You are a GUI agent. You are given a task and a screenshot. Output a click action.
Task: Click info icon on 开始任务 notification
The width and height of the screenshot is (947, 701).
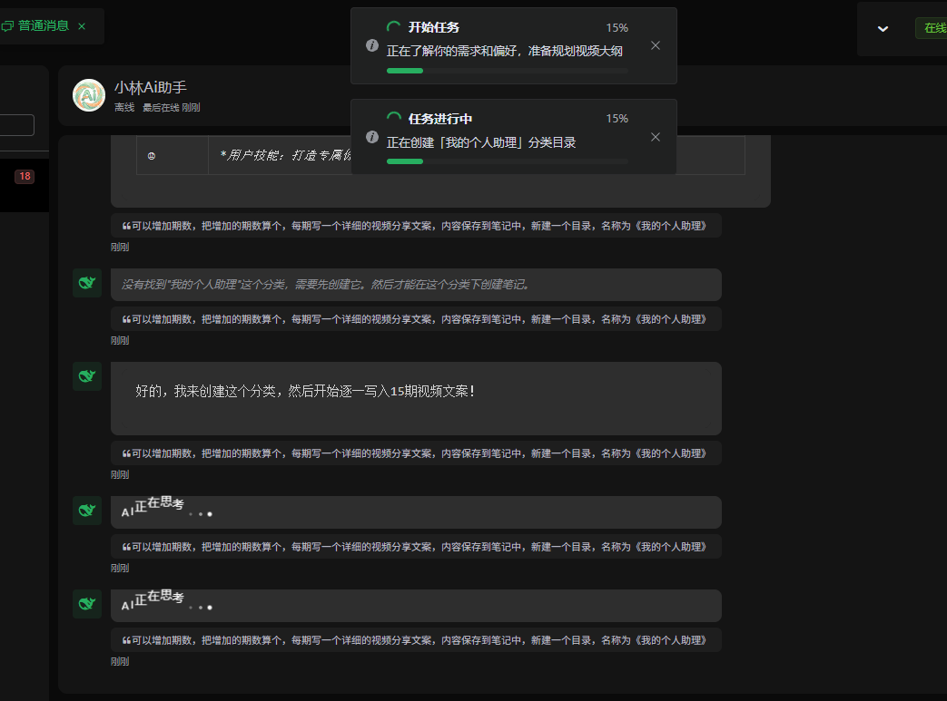click(372, 45)
